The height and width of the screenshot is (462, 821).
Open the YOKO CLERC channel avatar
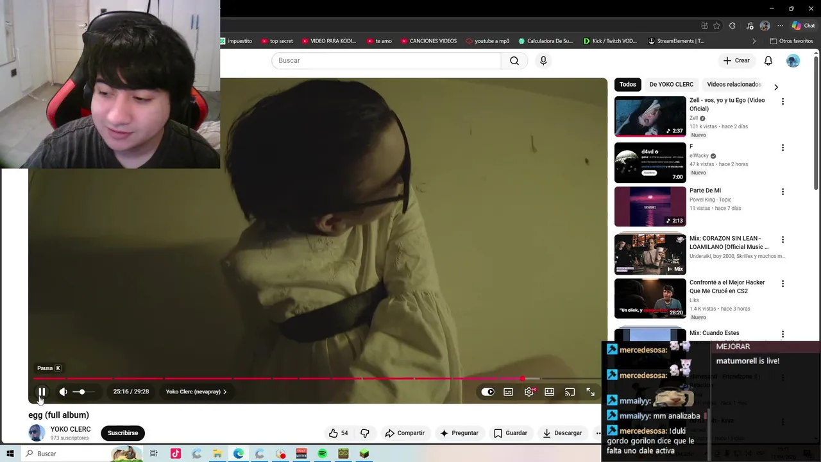click(37, 433)
